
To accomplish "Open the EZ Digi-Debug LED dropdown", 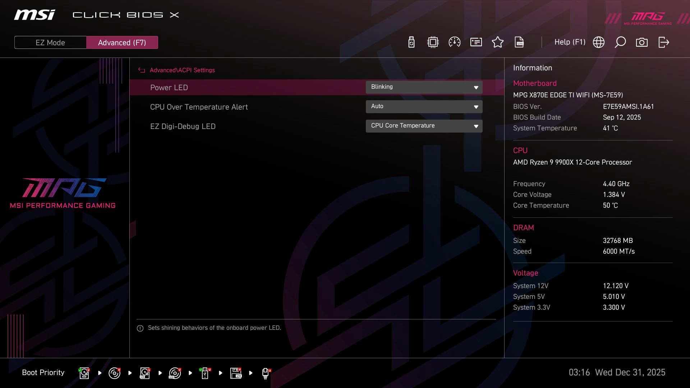I will 424,126.
